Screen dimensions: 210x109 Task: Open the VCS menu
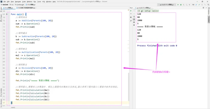click(x=43, y=1)
